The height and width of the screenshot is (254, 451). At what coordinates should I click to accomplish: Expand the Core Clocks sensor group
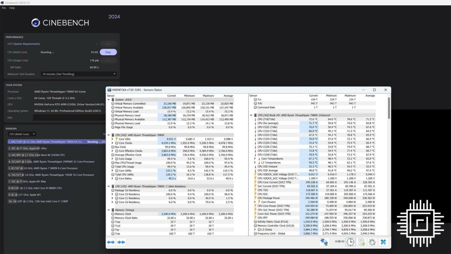112,143
